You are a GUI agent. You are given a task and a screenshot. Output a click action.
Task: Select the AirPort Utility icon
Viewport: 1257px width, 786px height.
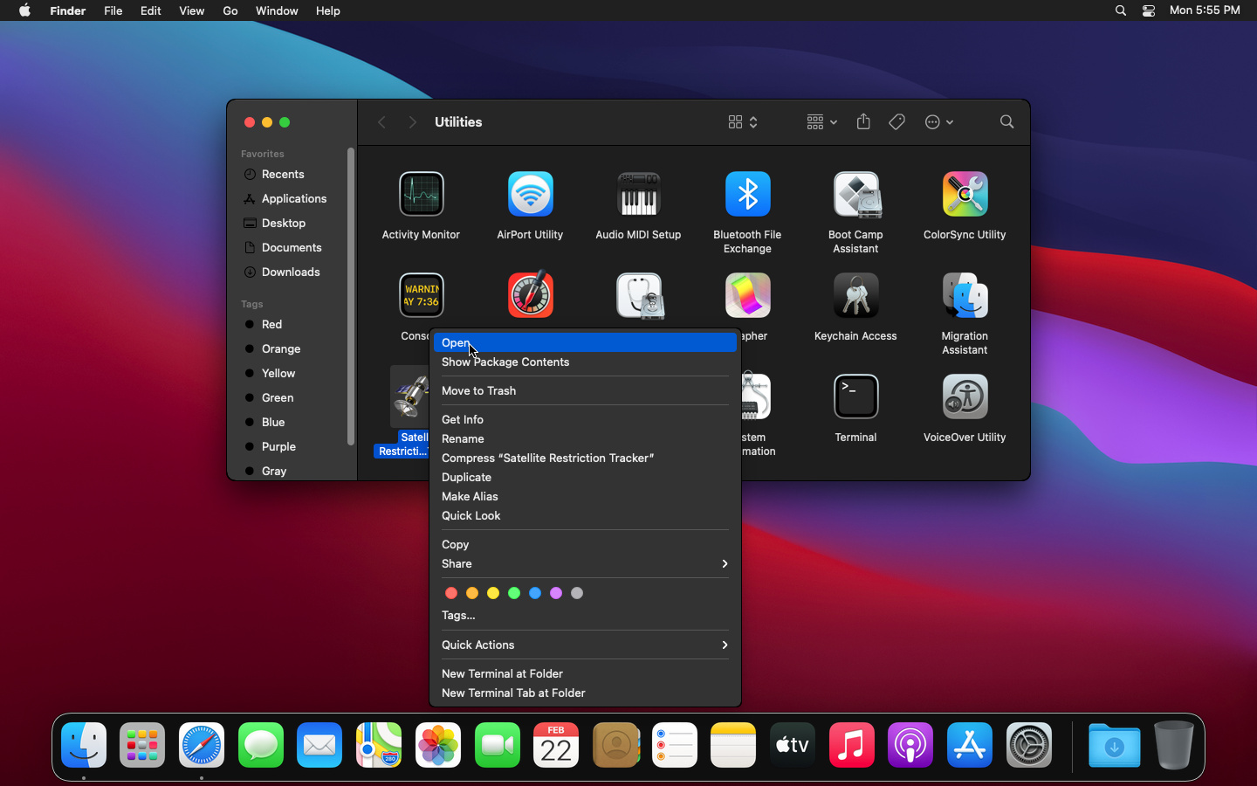click(530, 195)
